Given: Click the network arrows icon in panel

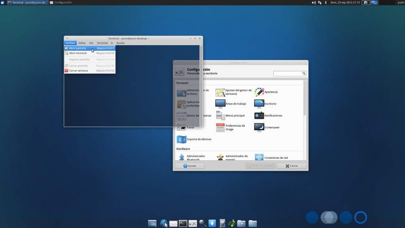Looking at the screenshot, I should tap(320, 3).
